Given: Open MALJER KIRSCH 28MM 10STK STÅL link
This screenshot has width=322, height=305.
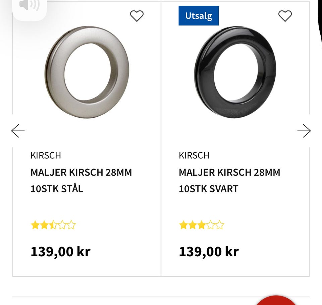Looking at the screenshot, I should coord(81,181).
